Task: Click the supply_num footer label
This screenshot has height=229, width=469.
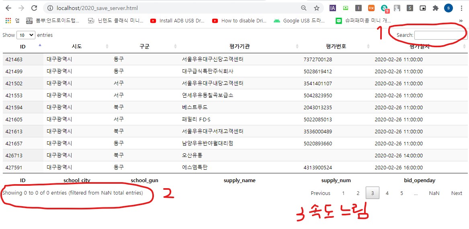Action: point(336,181)
